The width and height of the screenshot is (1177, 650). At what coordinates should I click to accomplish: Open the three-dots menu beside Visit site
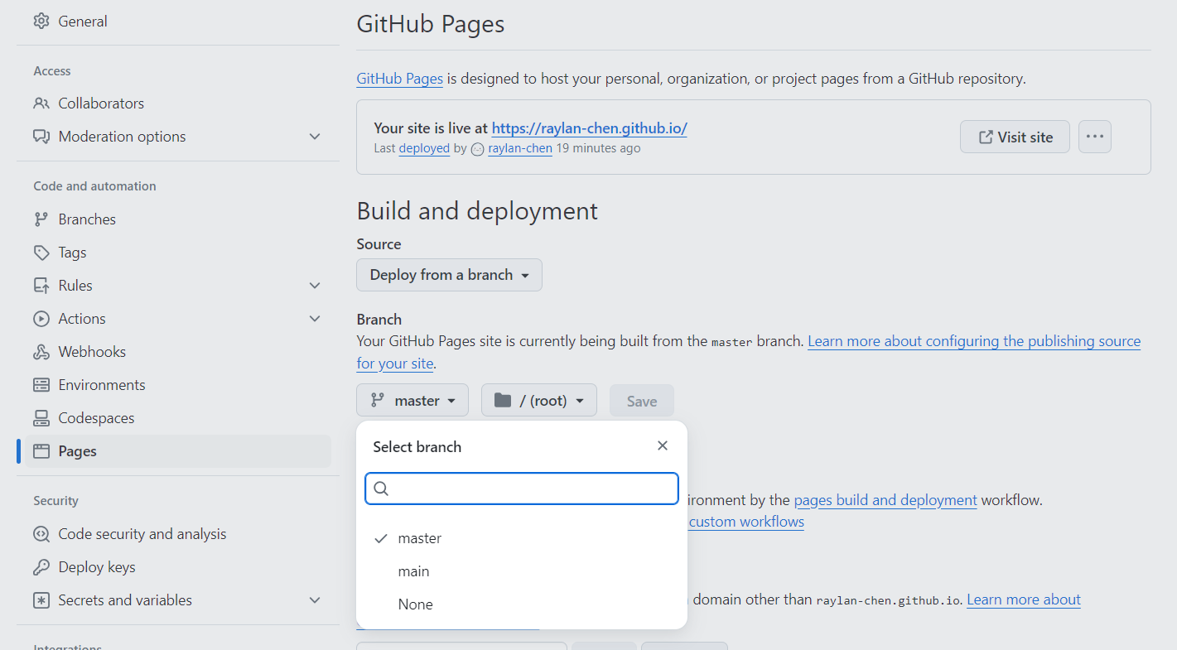pyautogui.click(x=1095, y=137)
